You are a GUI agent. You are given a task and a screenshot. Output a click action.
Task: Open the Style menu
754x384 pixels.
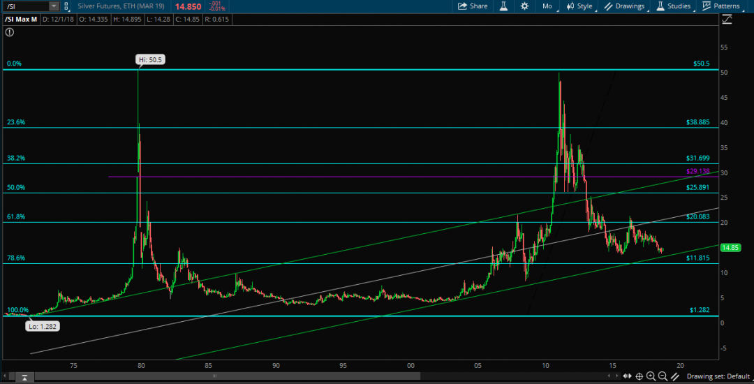click(580, 6)
